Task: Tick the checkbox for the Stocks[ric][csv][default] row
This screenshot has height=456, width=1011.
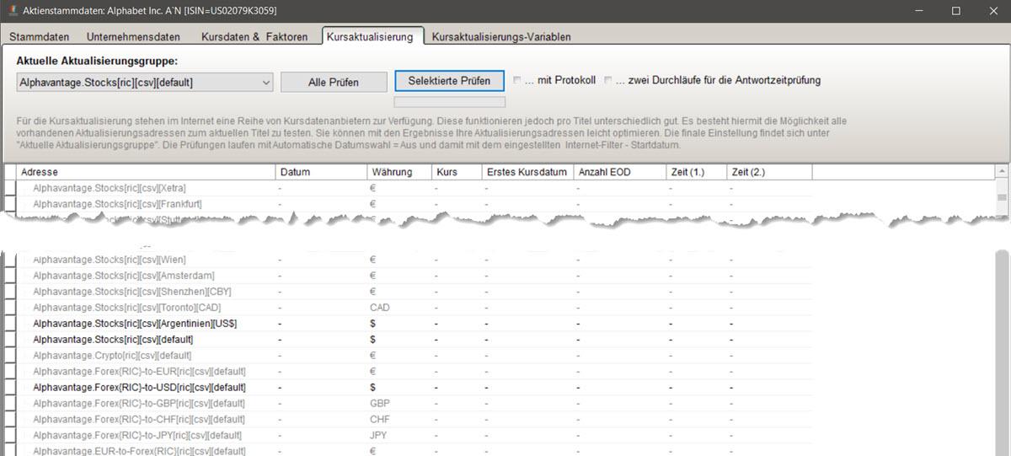Action: point(10,340)
